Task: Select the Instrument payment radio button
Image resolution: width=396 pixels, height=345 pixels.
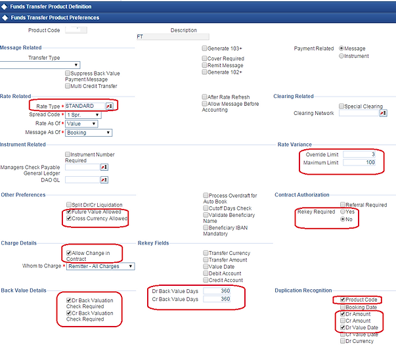Action: (x=341, y=56)
